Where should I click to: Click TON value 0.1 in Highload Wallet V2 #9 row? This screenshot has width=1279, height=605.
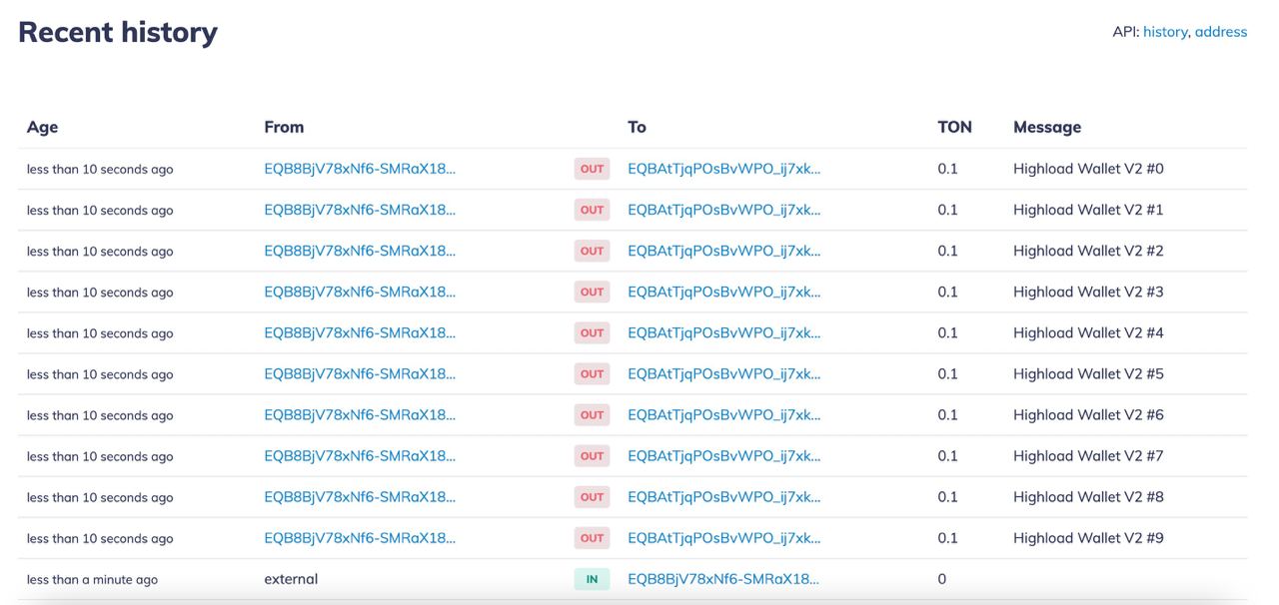(947, 537)
